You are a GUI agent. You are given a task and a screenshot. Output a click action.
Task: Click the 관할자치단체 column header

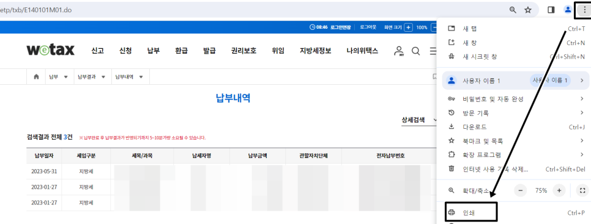coord(314,156)
